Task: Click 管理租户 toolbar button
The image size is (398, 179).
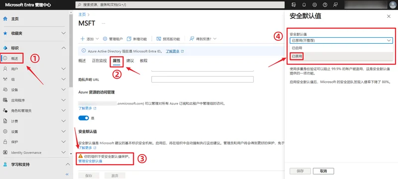Action: [x=113, y=39]
